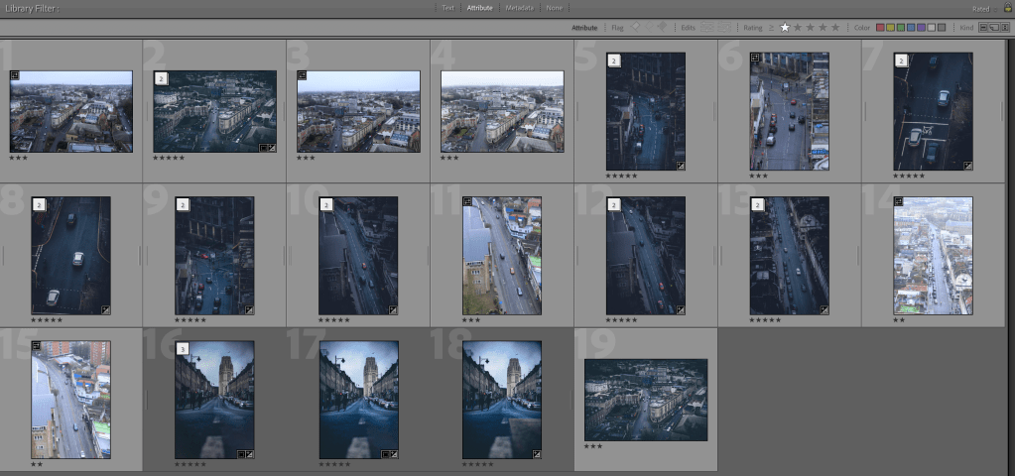Toggle the first Edits filter button
Image resolution: width=1015 pixels, height=476 pixels.
click(707, 28)
